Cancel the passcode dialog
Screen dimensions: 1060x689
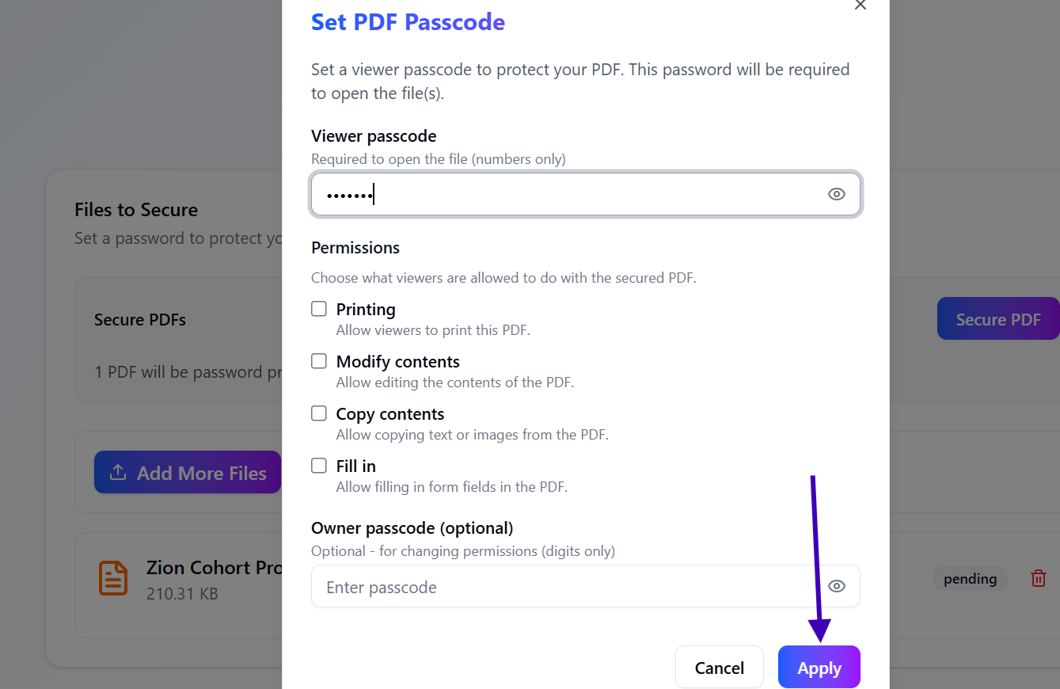[x=719, y=667]
